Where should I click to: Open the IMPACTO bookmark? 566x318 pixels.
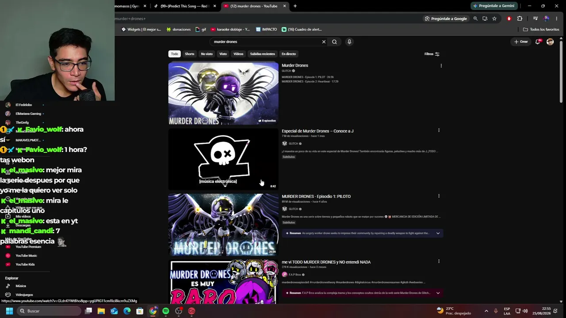coord(266,30)
